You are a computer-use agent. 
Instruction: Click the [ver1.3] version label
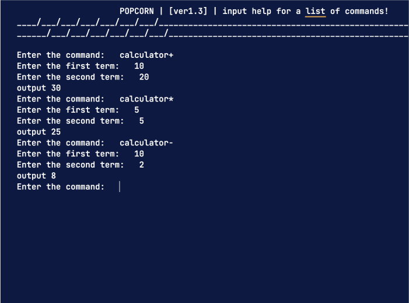click(188, 11)
